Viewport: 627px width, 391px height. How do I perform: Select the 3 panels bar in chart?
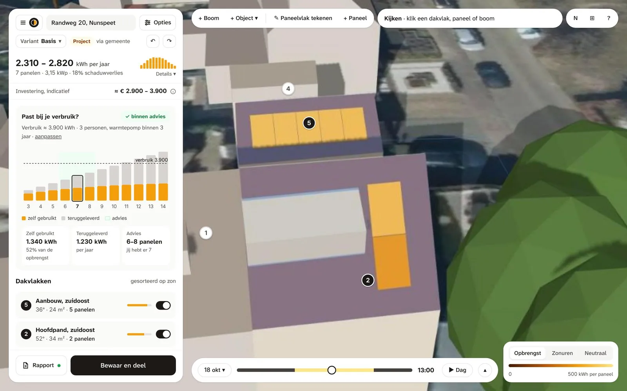[x=28, y=195]
